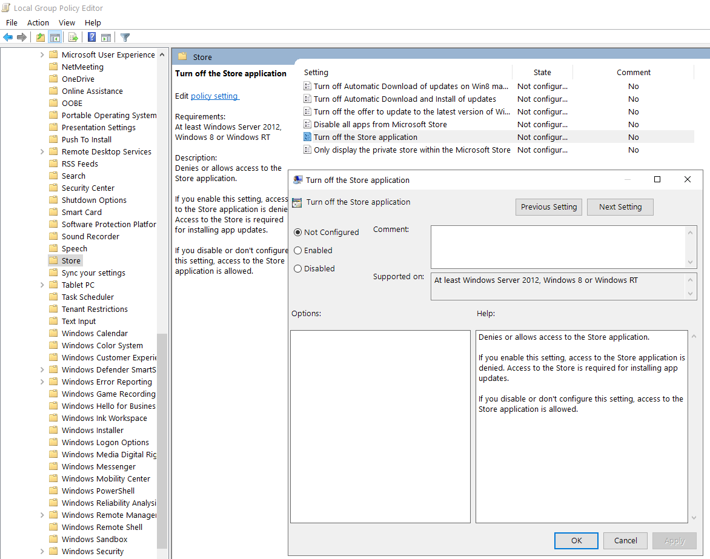The width and height of the screenshot is (710, 559).
Task: Click the Export List toolbar icon
Action: 73,38
